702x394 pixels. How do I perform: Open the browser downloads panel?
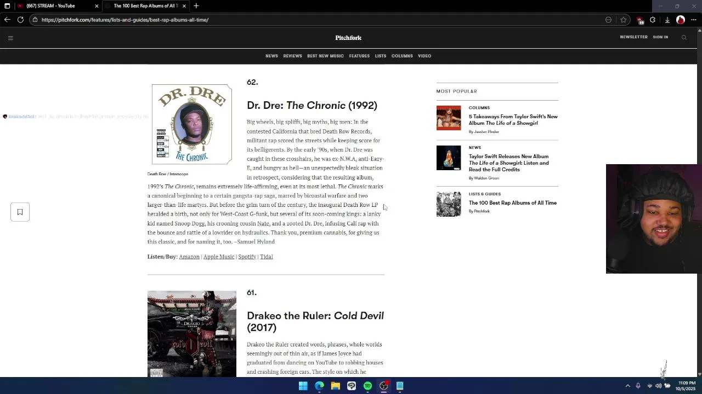tap(667, 20)
